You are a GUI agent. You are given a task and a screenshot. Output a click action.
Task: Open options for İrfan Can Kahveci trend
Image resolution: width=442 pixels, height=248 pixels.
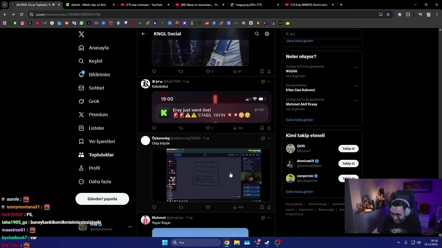coord(356,86)
